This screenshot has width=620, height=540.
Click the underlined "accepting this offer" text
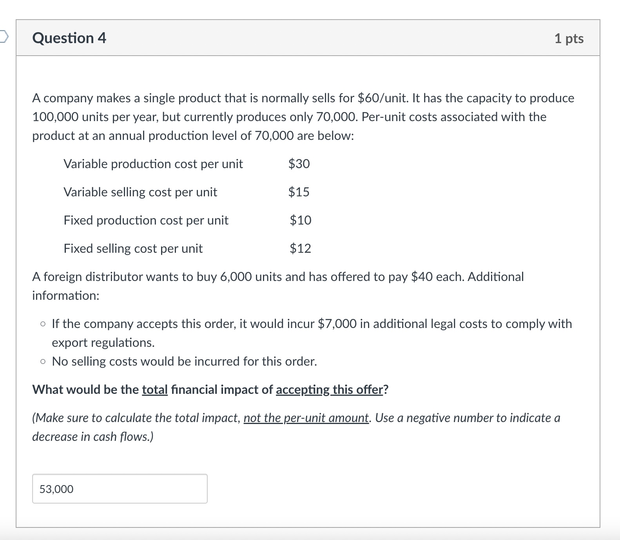tap(329, 390)
